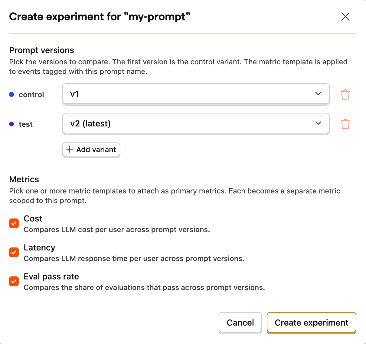The height and width of the screenshot is (344, 366).
Task: Click the "Latency" metric title
Action: tap(40, 248)
